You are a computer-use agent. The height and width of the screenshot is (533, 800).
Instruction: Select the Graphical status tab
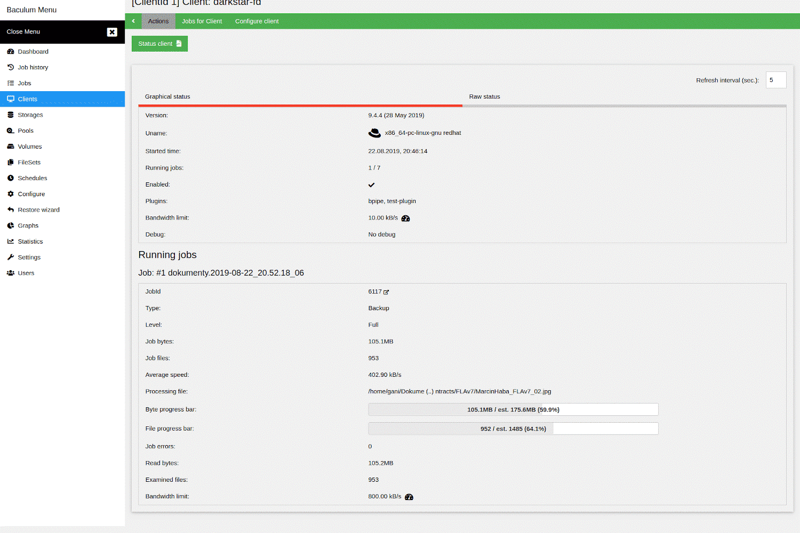[167, 97]
